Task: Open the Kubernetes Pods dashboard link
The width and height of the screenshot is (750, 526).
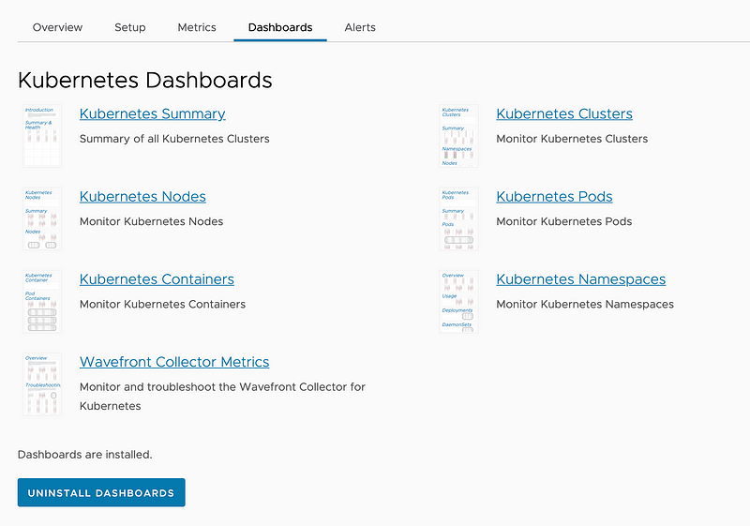Action: click(x=554, y=197)
